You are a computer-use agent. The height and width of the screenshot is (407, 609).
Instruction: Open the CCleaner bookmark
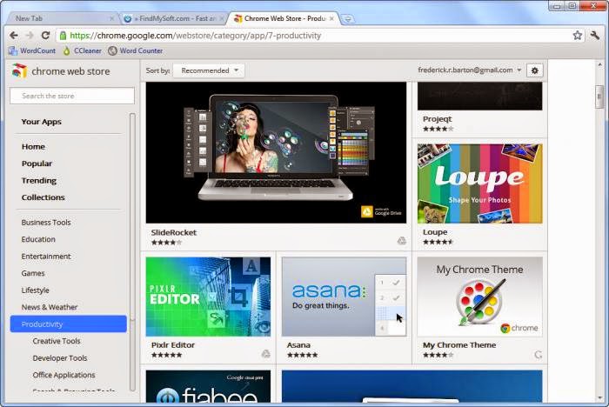[x=83, y=50]
